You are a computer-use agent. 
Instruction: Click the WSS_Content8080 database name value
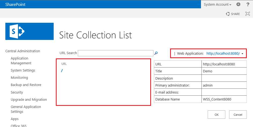(x=224, y=99)
